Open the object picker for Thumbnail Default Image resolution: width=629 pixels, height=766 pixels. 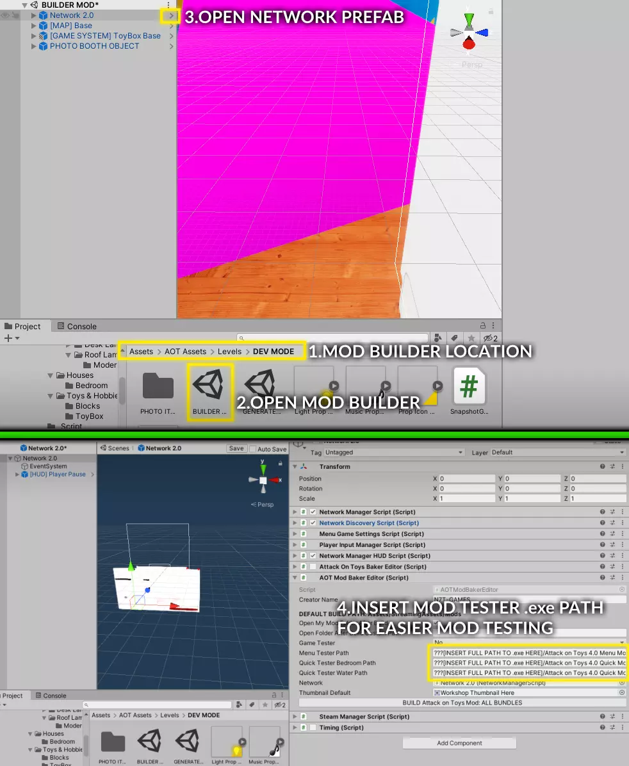click(622, 693)
